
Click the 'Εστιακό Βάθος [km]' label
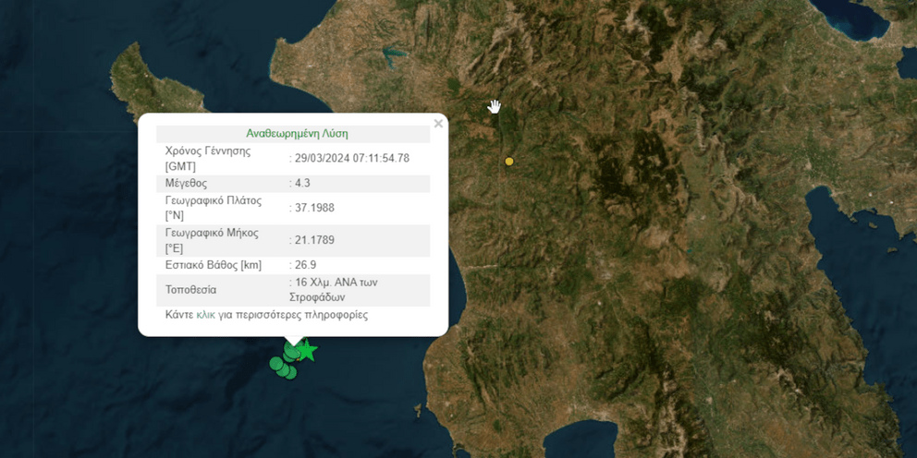coord(214,265)
